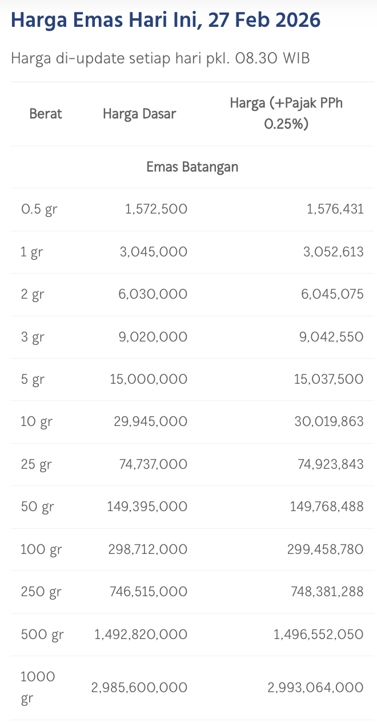Click base price 3,045,000 for 1 gr
The width and height of the screenshot is (377, 723).
click(153, 252)
